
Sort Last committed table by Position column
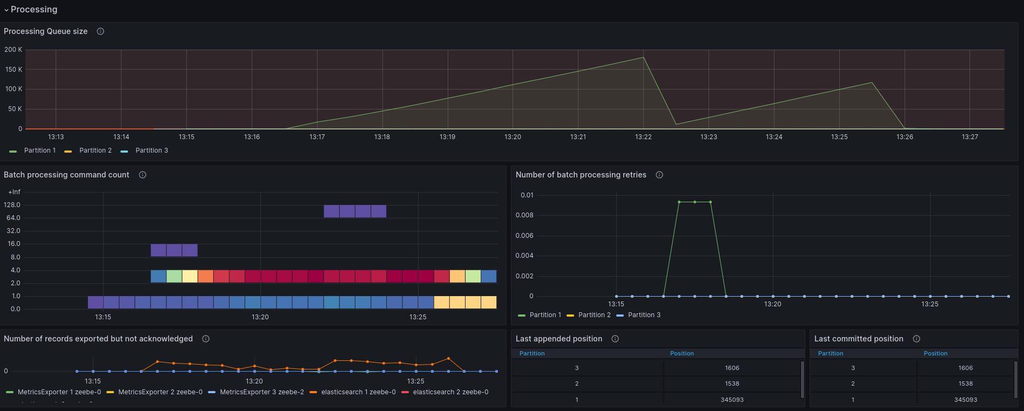pos(935,353)
